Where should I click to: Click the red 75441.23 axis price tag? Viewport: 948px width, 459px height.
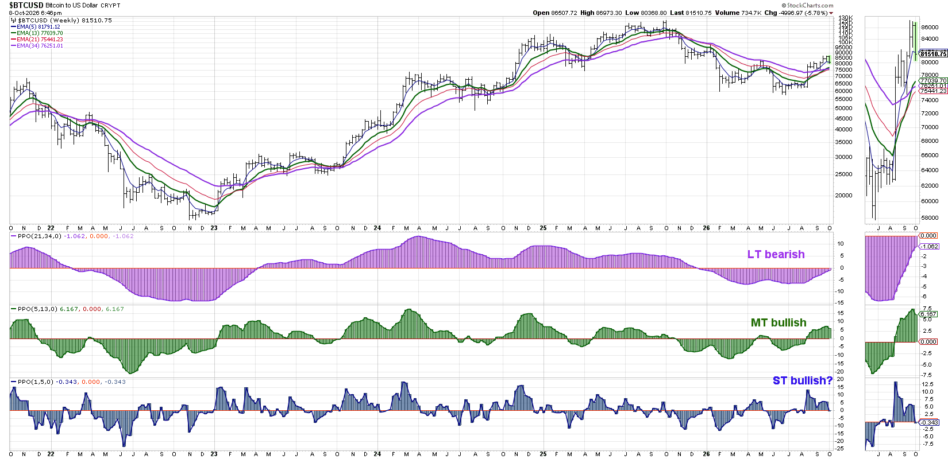pos(934,91)
